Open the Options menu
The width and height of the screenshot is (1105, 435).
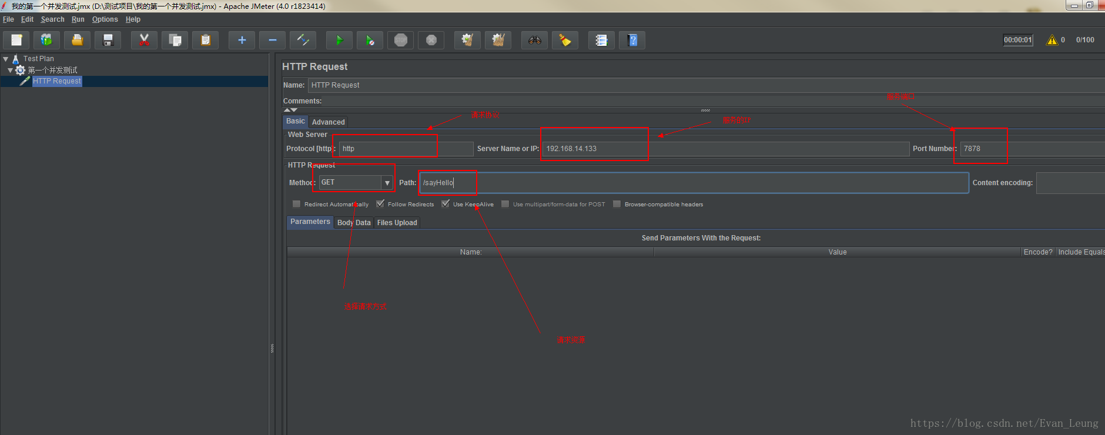point(105,19)
